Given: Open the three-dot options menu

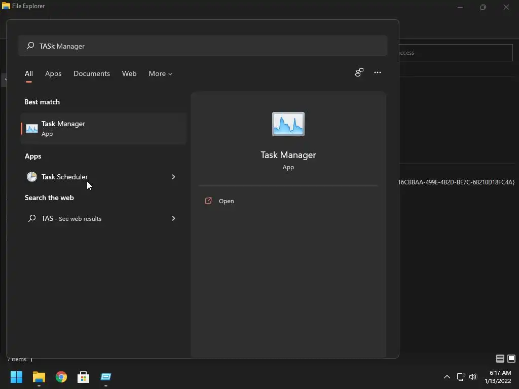Looking at the screenshot, I should 377,72.
